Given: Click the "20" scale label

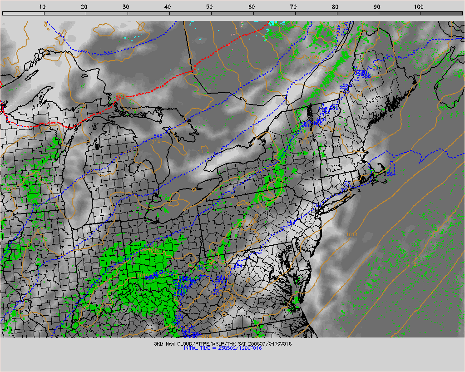Looking at the screenshot, I should (84, 7).
